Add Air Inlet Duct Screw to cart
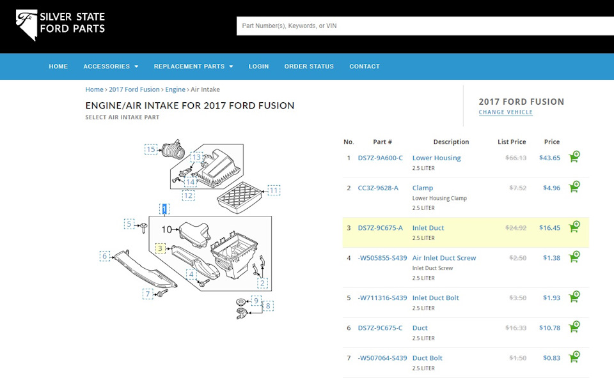The height and width of the screenshot is (378, 614). pos(574,257)
